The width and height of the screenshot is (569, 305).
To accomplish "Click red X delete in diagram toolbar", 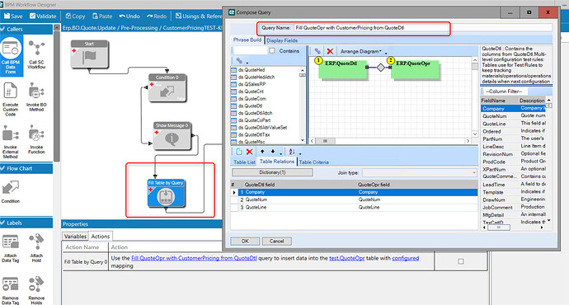I will [330, 51].
